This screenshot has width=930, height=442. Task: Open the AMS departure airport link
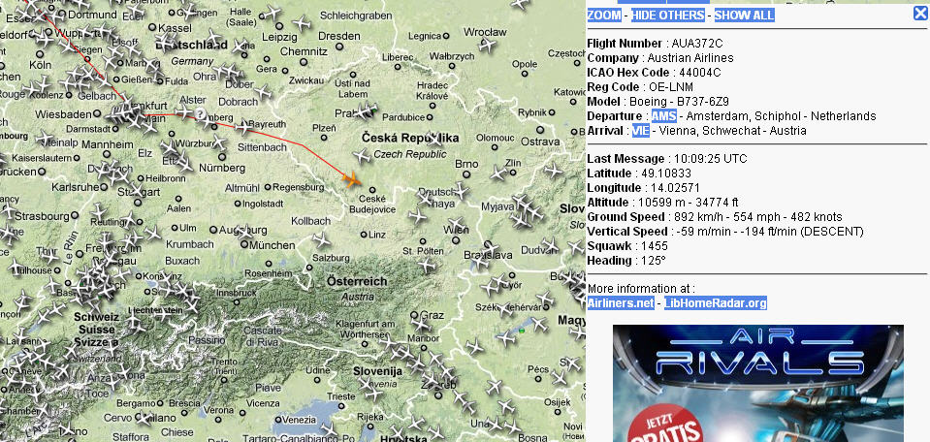point(663,116)
